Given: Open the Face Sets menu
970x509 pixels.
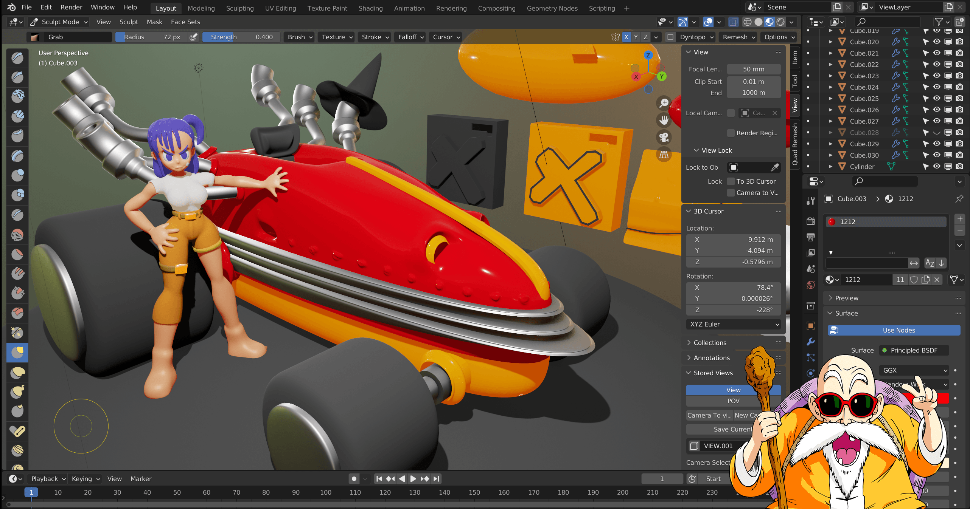Looking at the screenshot, I should [185, 22].
